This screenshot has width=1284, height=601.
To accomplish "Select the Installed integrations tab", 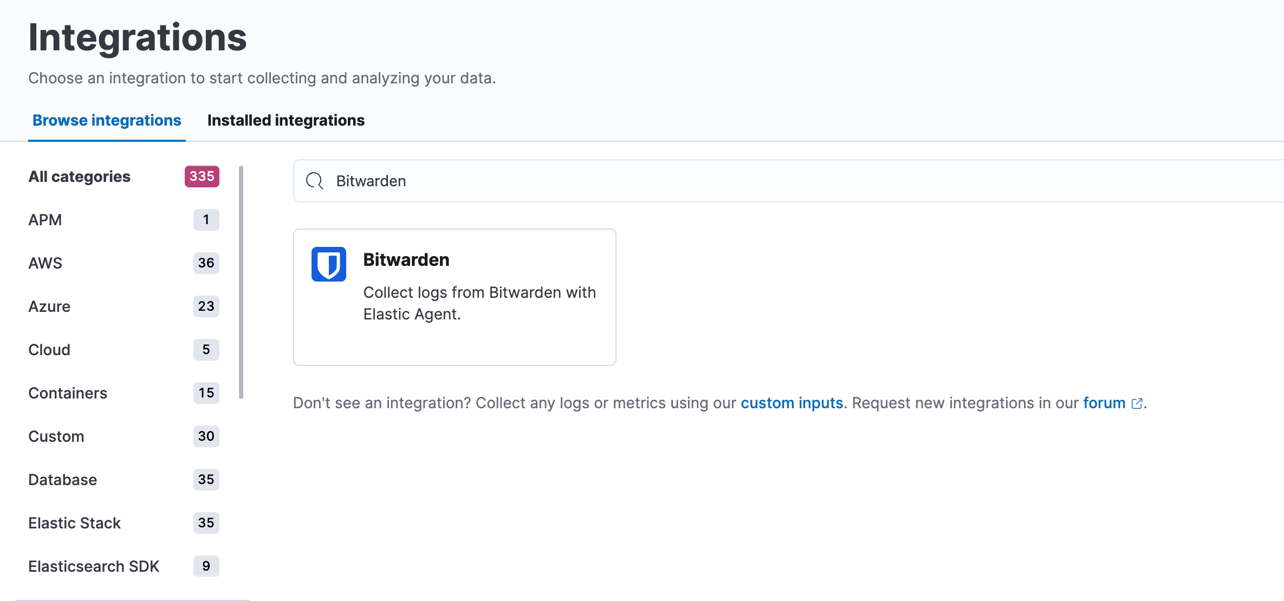I will click(x=285, y=121).
